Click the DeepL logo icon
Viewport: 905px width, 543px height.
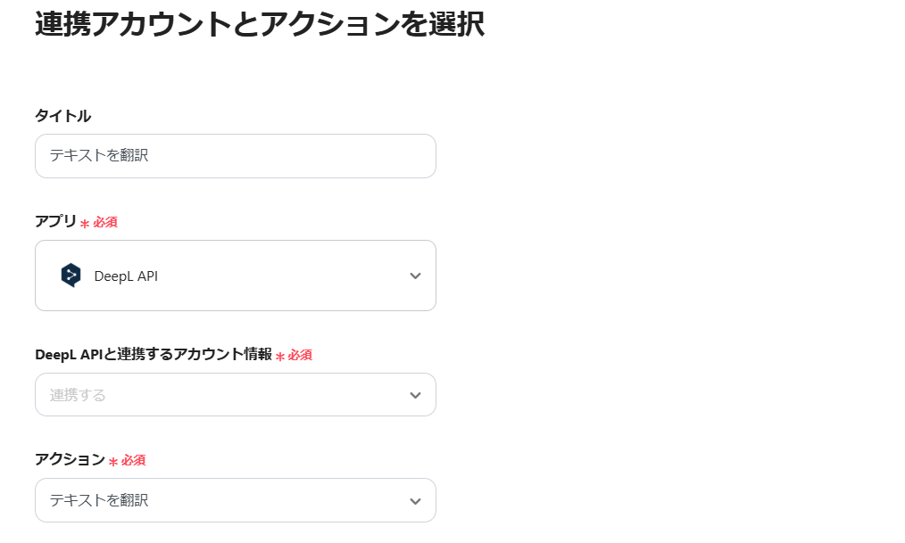tap(71, 276)
